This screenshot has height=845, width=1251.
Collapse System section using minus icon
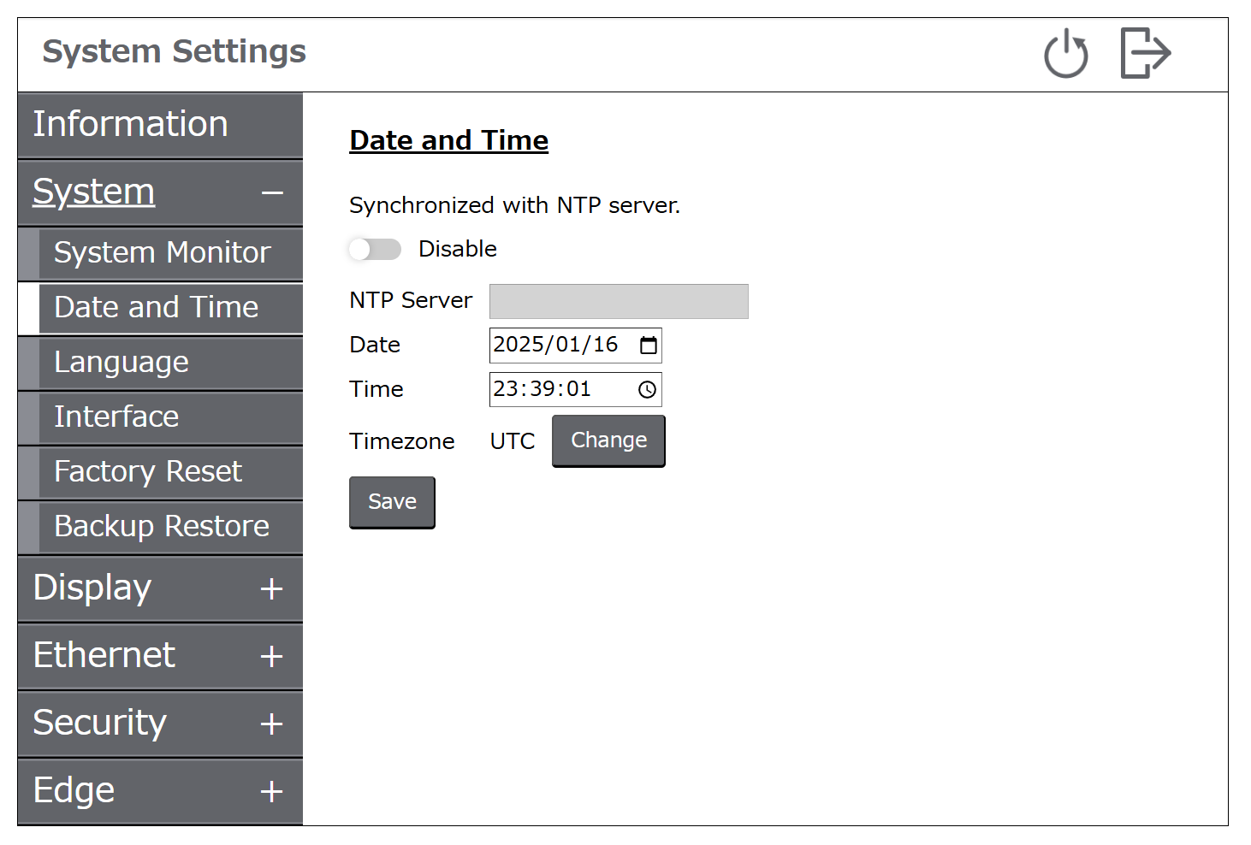[x=272, y=193]
